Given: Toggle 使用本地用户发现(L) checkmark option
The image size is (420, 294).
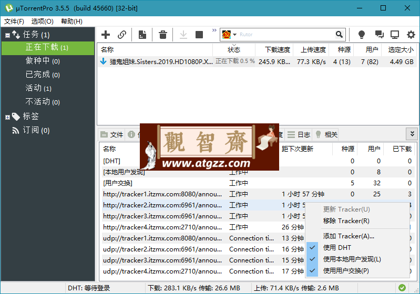Looking at the screenshot, I should click(357, 259).
